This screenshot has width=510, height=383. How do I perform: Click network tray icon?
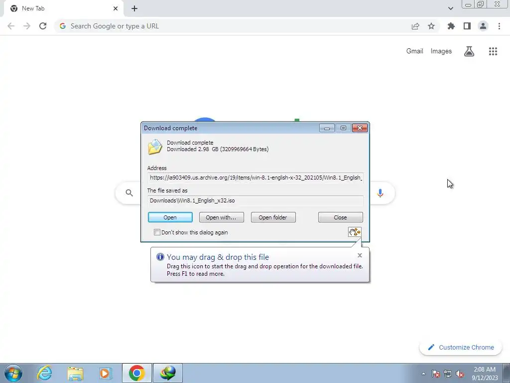(x=448, y=374)
